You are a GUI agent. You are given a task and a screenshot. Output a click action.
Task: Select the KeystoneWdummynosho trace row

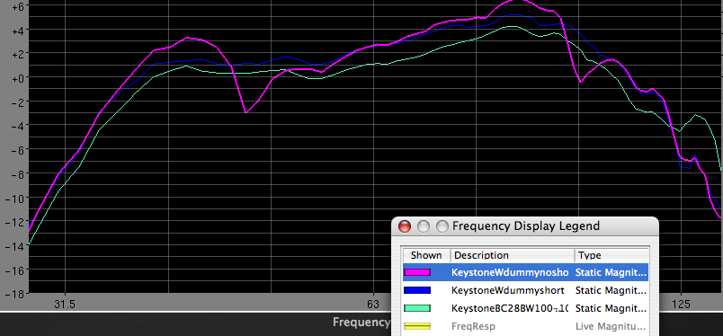point(526,272)
